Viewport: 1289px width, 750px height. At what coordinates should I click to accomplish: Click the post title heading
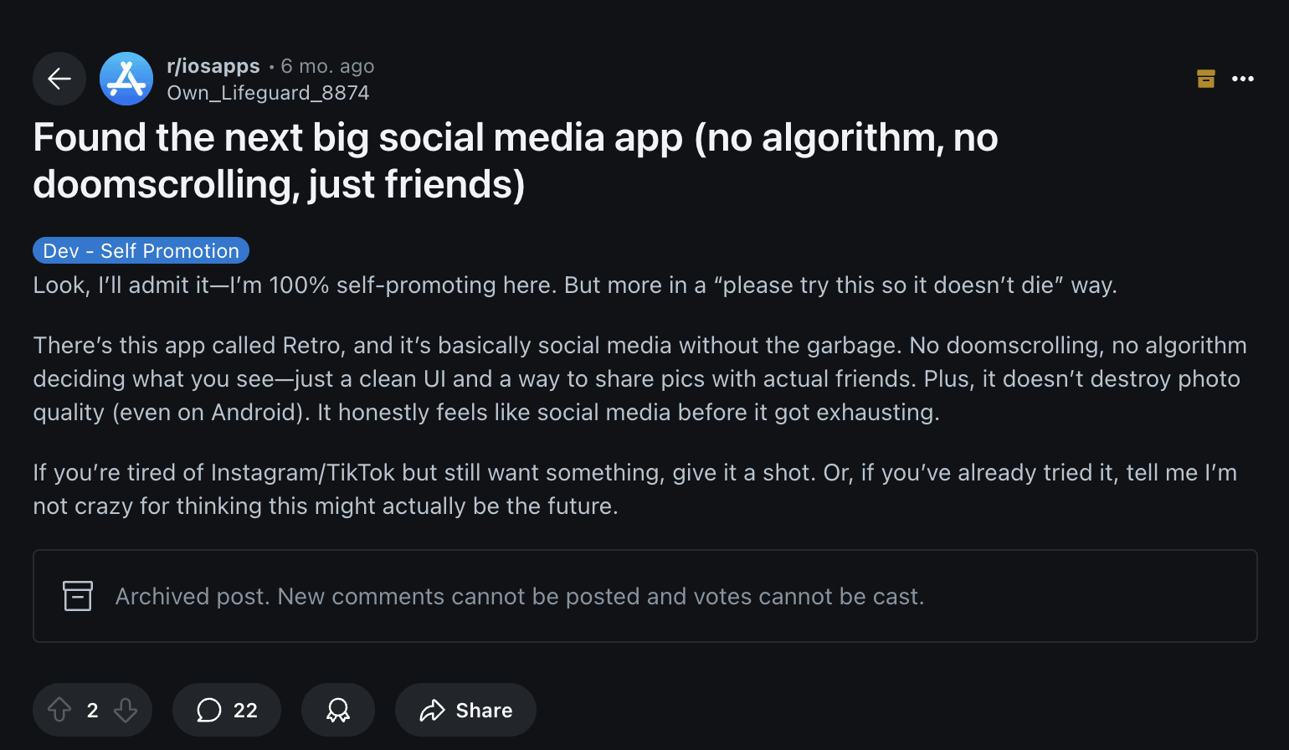[515, 161]
